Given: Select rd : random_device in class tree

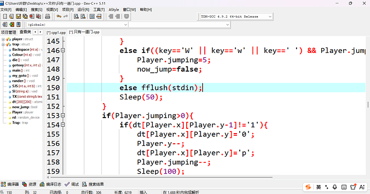Looking at the screenshot, I should [x=26, y=118].
